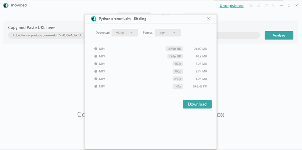Click the 480p quality badge
The width and height of the screenshot is (302, 150).
[178, 64]
